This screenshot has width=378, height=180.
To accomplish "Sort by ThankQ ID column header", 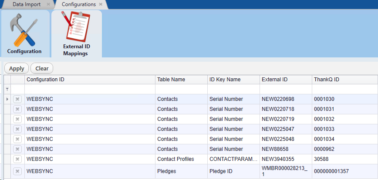I will tap(345, 80).
